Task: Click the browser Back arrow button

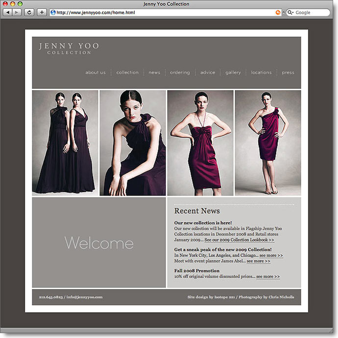Action: click(7, 13)
